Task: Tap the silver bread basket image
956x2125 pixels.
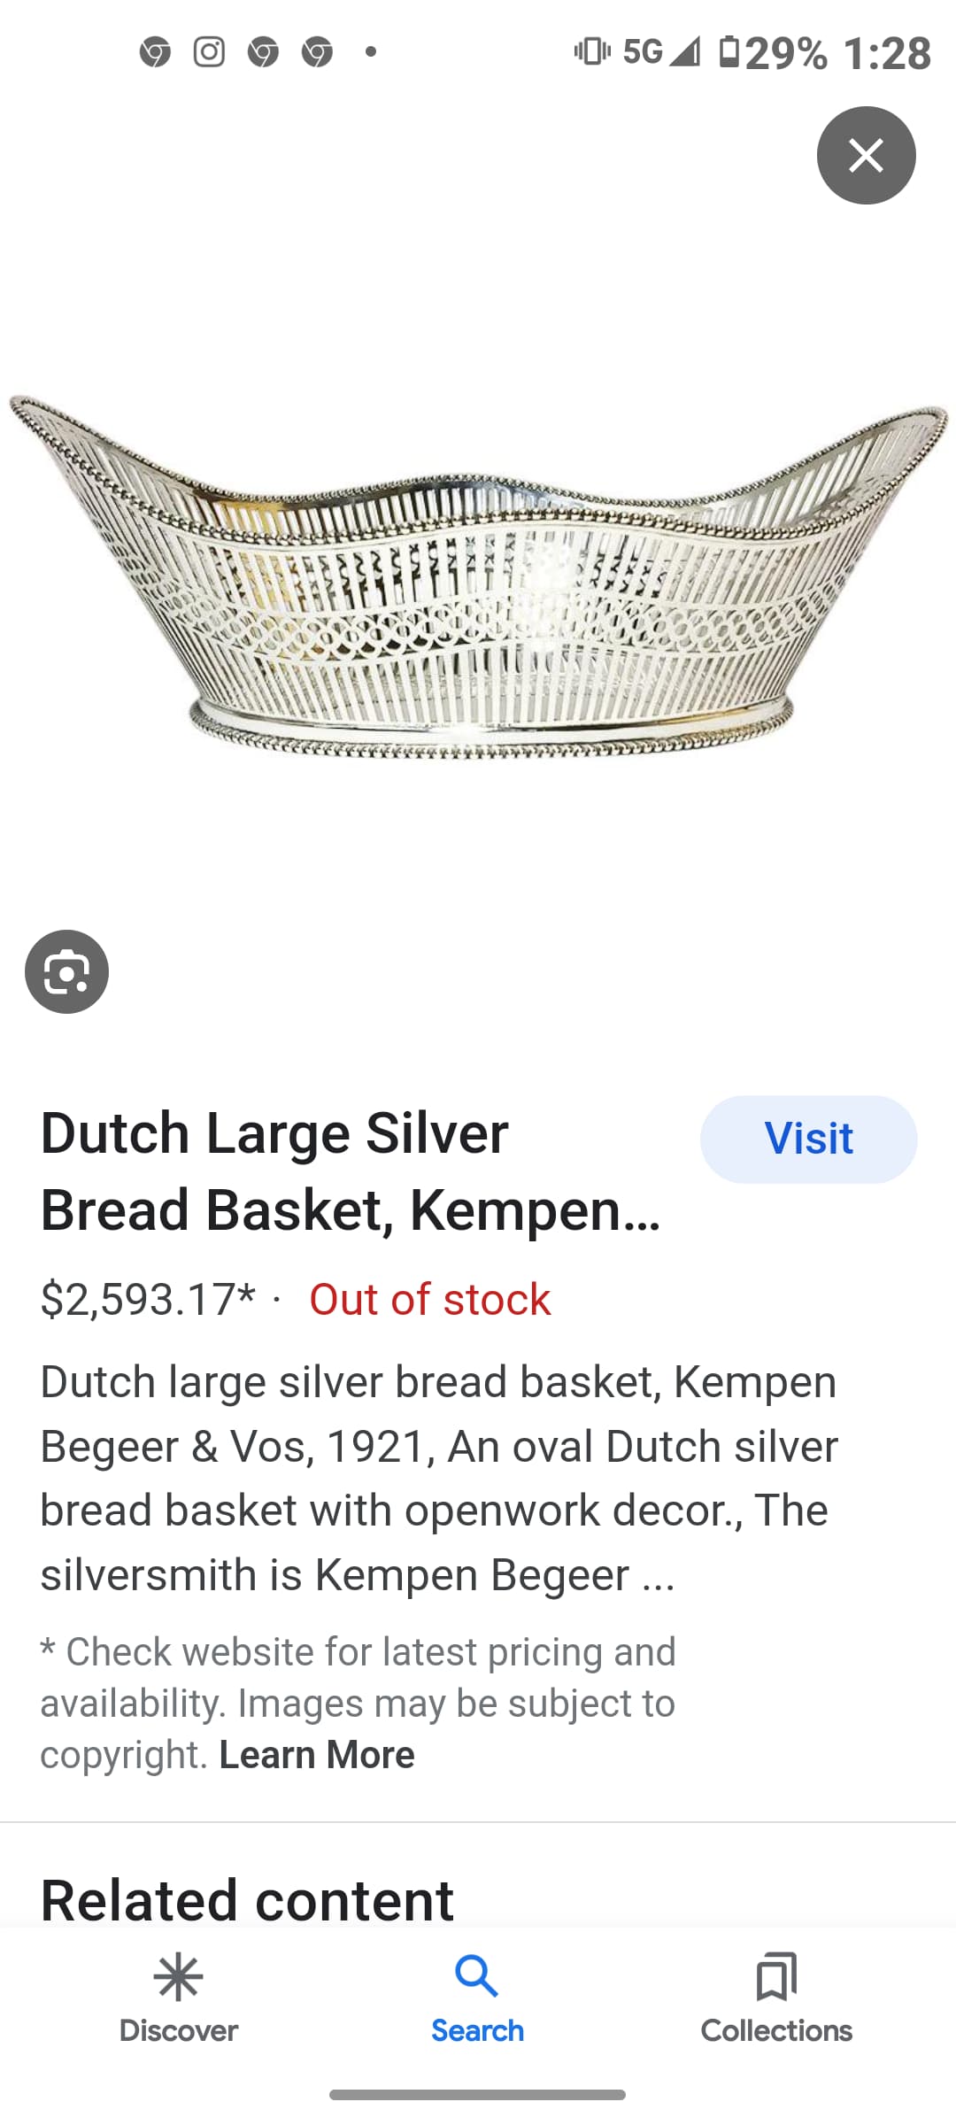Action: [478, 577]
